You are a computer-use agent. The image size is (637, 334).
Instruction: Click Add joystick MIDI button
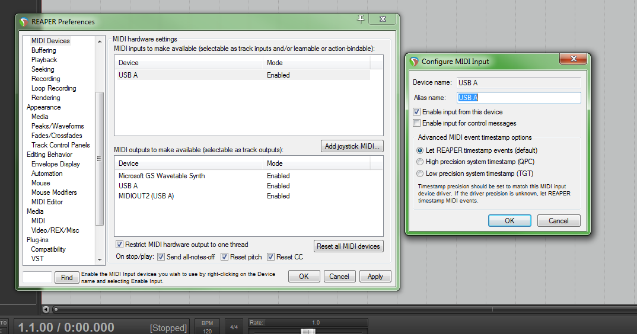point(352,146)
